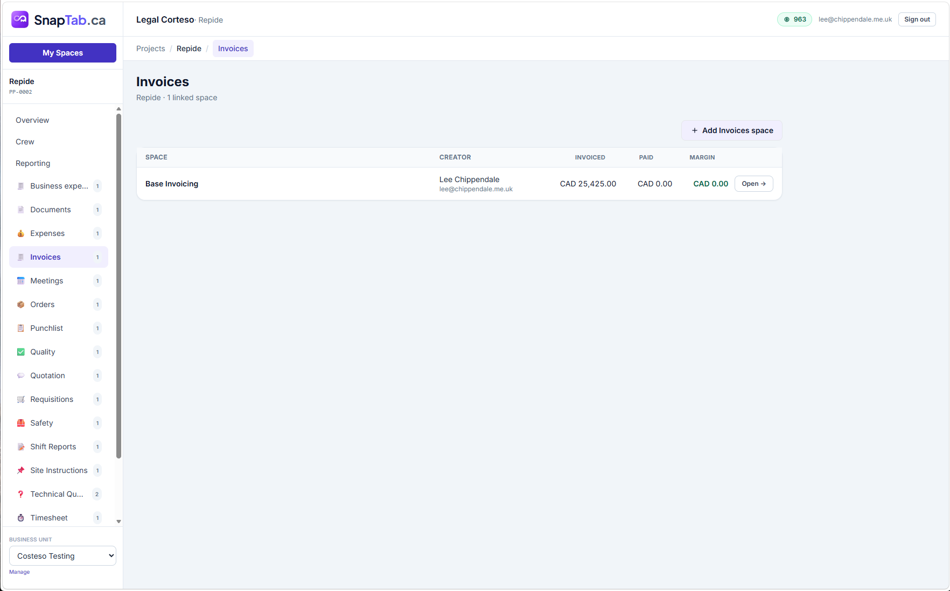Open the Business Unit dropdown
Screen dimensions: 950x591
pos(62,556)
